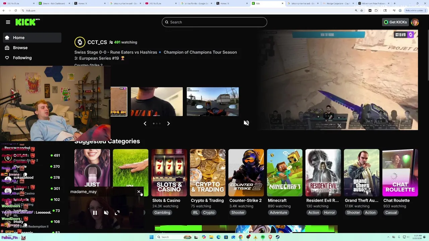Open the Kick hamburger menu
The image size is (429, 241).
pyautogui.click(x=8, y=22)
